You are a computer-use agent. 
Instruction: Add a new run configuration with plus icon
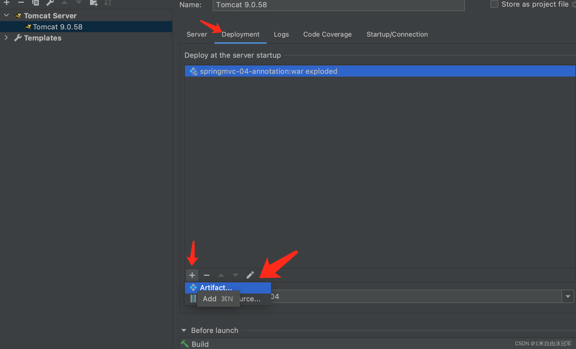tap(7, 3)
